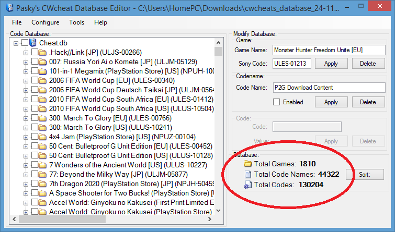
Task: Check the box for 2006 FIFA World Cup [EU]
Action: click(35, 80)
